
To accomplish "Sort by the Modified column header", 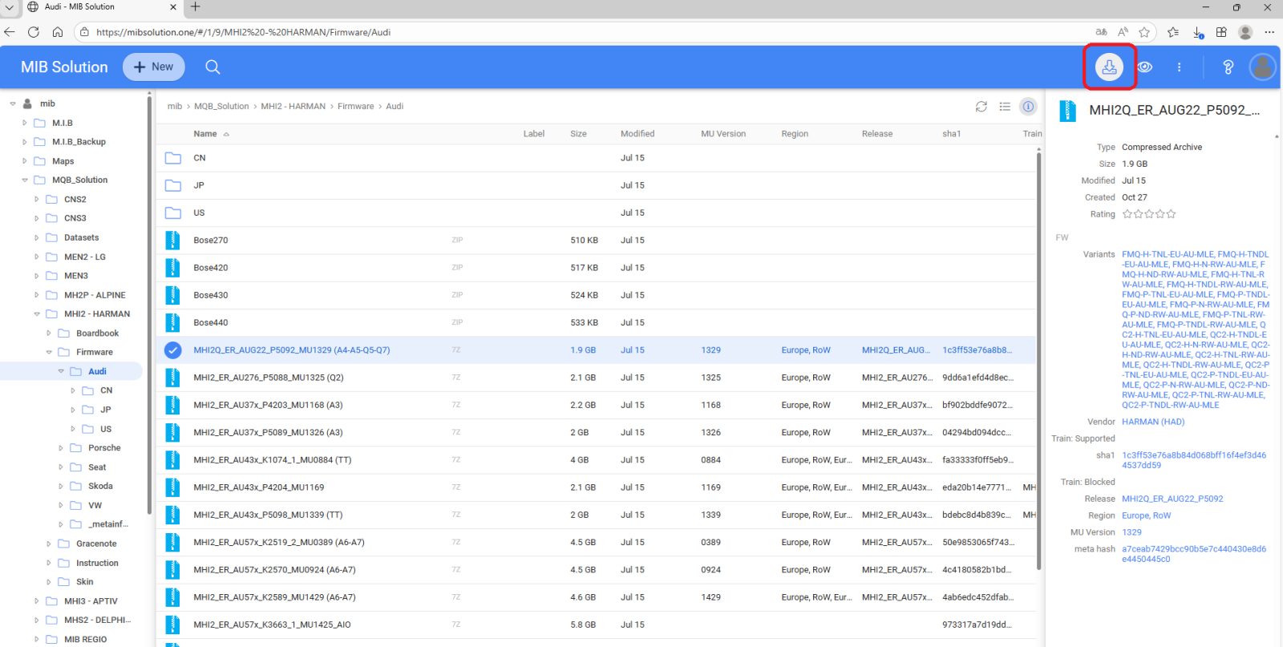I will pos(637,134).
